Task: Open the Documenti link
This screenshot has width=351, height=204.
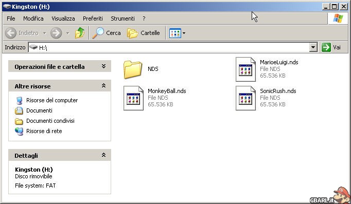Action: click(x=39, y=110)
